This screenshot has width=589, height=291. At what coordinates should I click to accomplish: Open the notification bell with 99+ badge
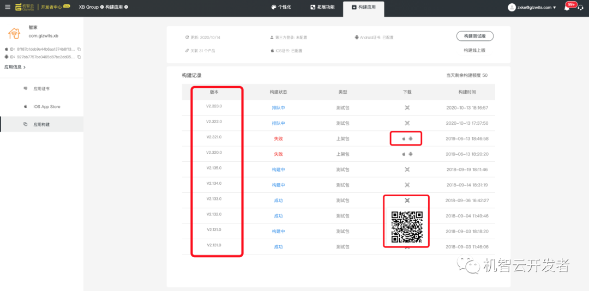(567, 8)
